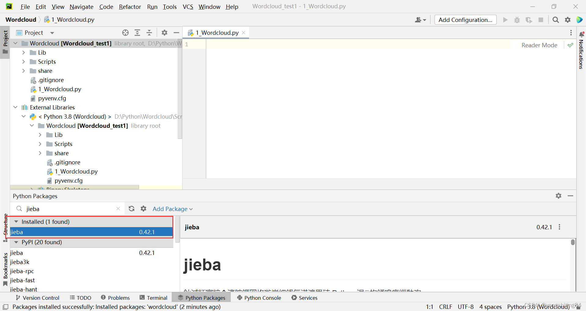
Task: Switch to Python Console tab
Action: (259, 298)
